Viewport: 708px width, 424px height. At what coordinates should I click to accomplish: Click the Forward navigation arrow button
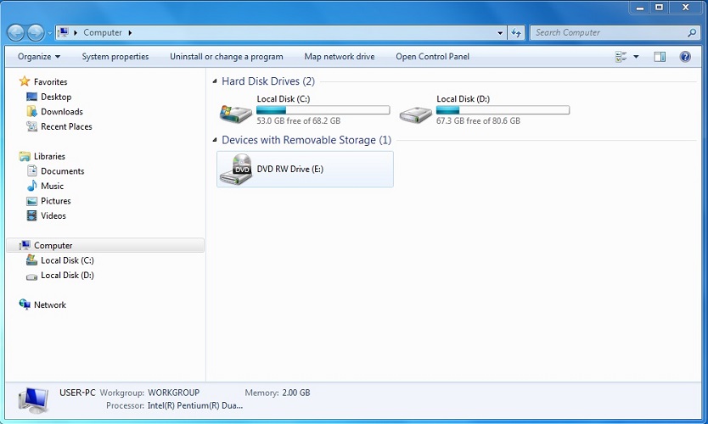(37, 32)
